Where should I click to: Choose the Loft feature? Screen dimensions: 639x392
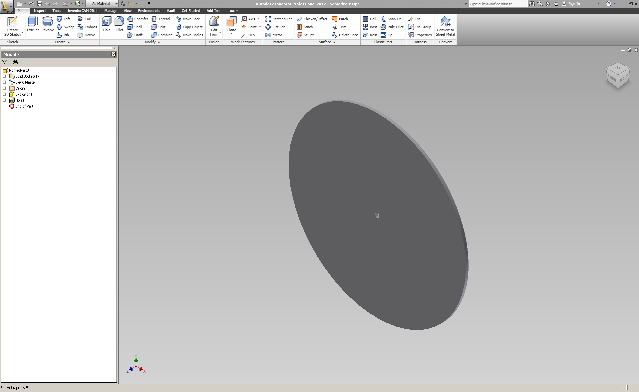coord(63,19)
